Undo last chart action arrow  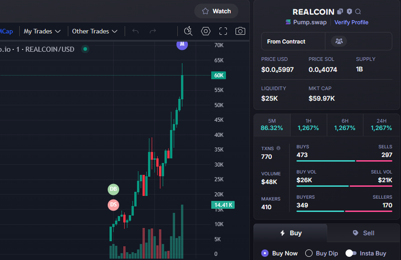coord(135,31)
